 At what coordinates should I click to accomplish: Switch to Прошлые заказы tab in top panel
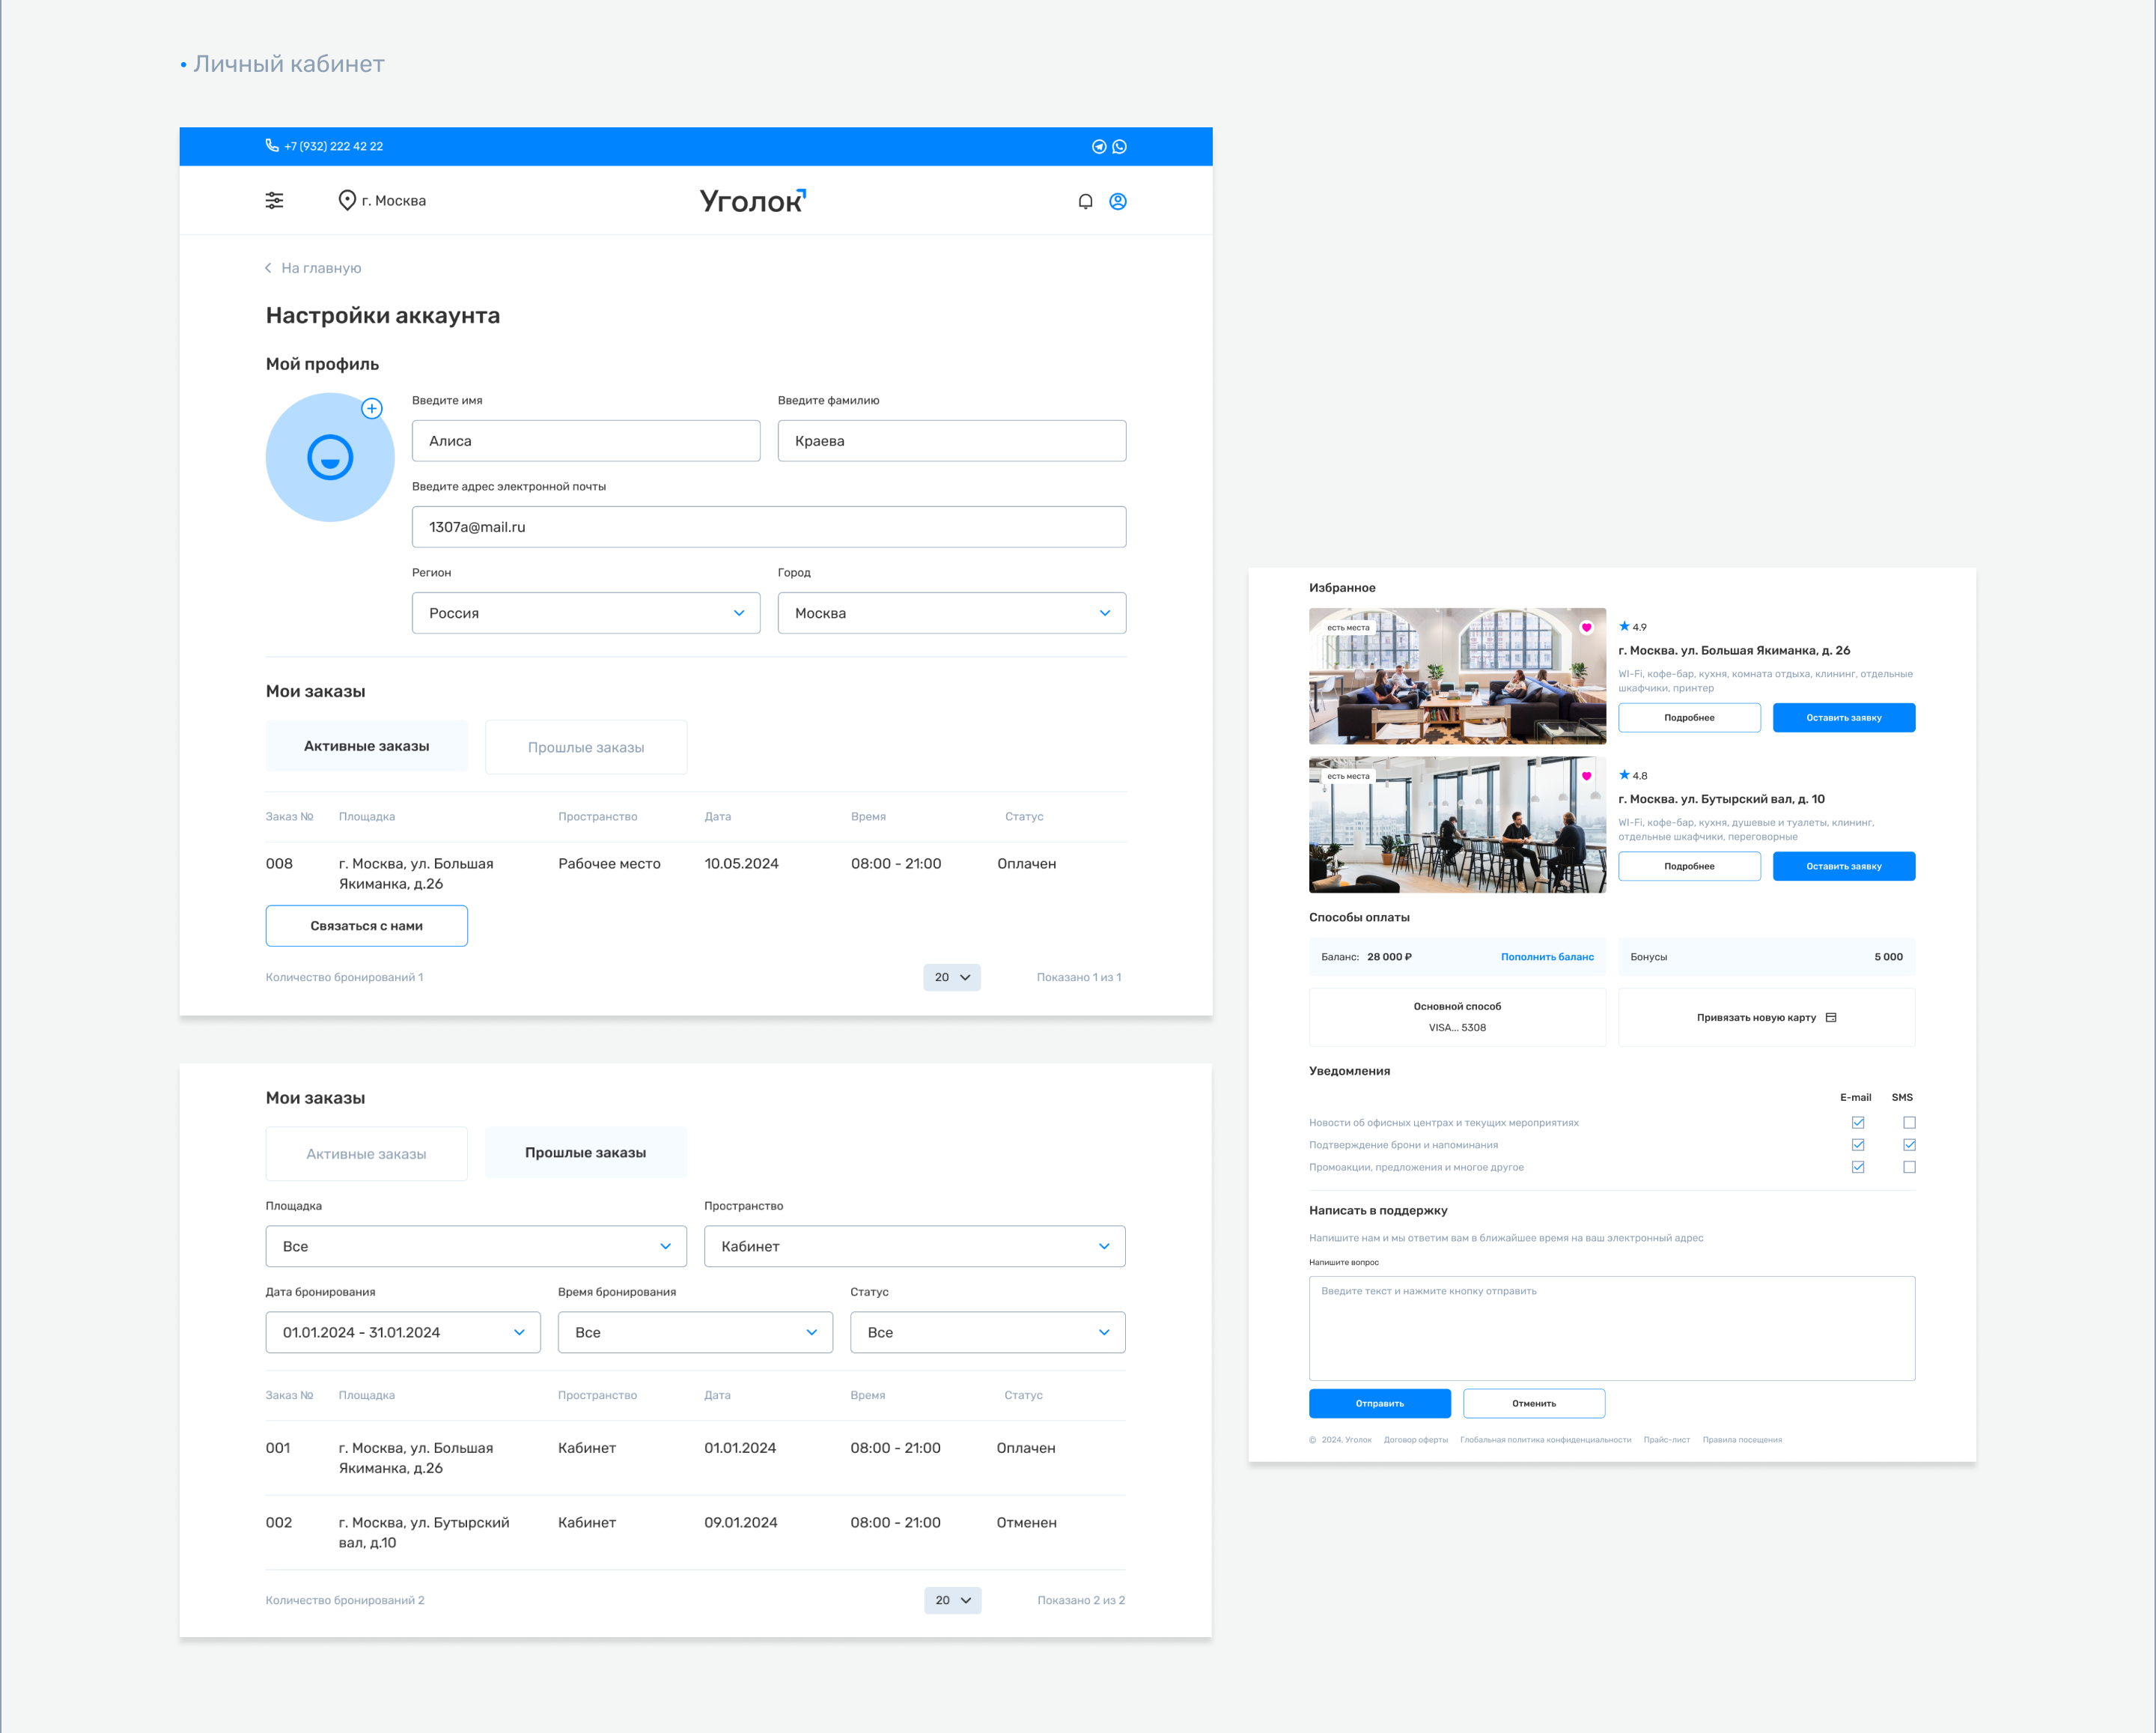[x=586, y=747]
